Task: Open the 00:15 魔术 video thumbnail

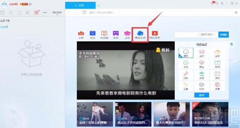Action: click(x=172, y=114)
